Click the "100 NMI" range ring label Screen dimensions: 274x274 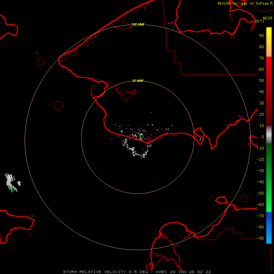[138, 24]
